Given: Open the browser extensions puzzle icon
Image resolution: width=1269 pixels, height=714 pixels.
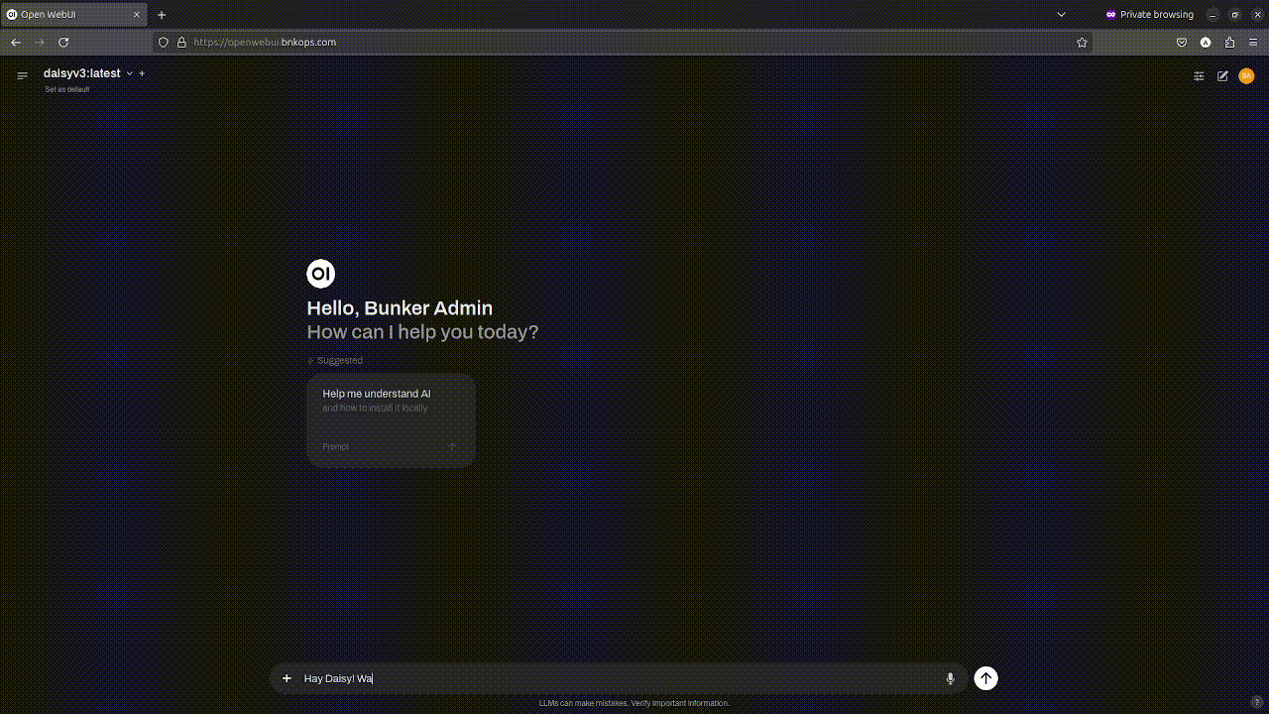Looking at the screenshot, I should pyautogui.click(x=1229, y=43).
